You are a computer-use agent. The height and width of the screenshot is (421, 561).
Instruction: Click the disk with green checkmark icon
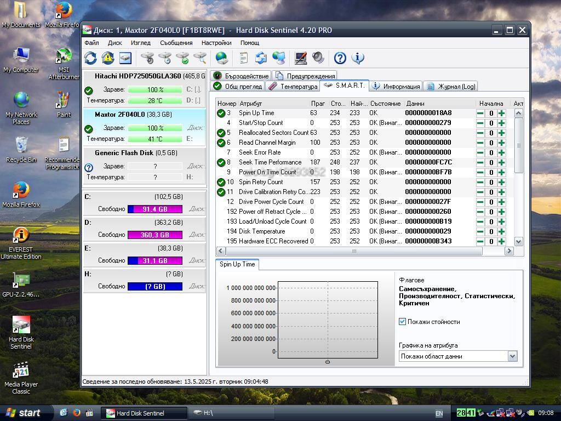[x=182, y=58]
